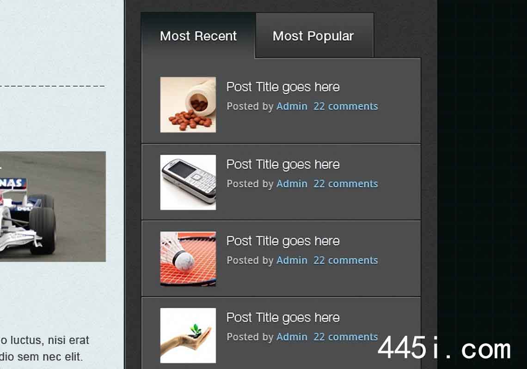This screenshot has height=369, width=527.
Task: Visit Admin author link on shuttlecock post
Action: pos(292,260)
